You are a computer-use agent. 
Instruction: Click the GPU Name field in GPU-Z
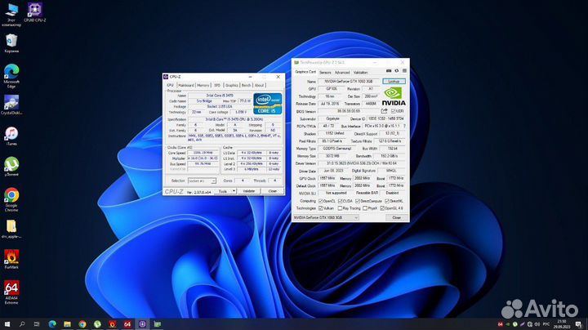[x=350, y=82]
